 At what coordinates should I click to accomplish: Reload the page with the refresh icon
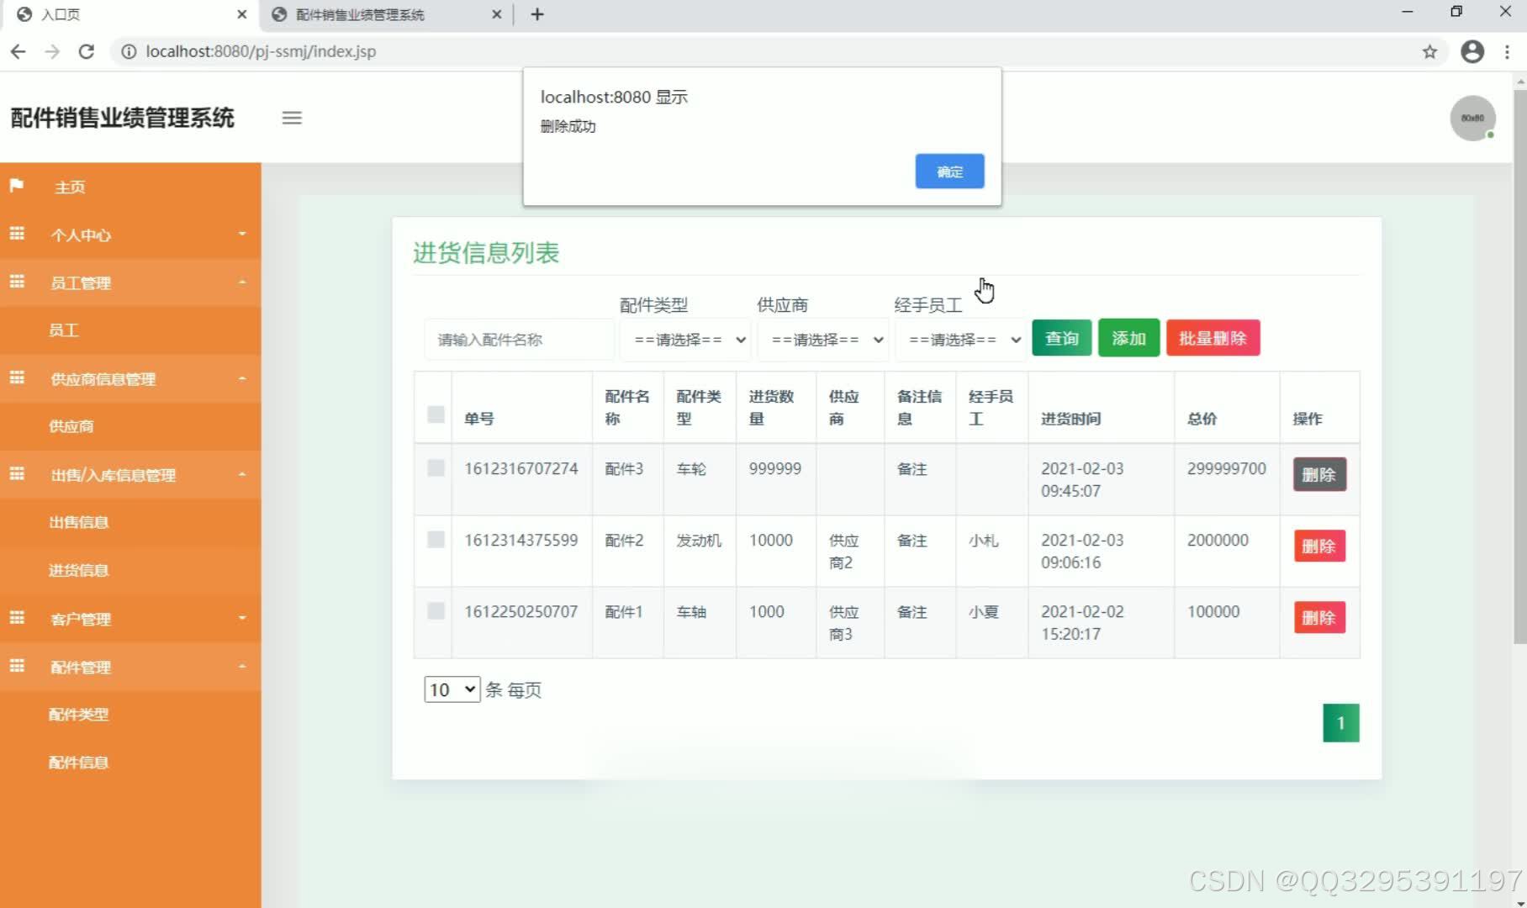point(86,51)
